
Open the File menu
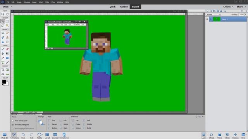coord(8,2)
